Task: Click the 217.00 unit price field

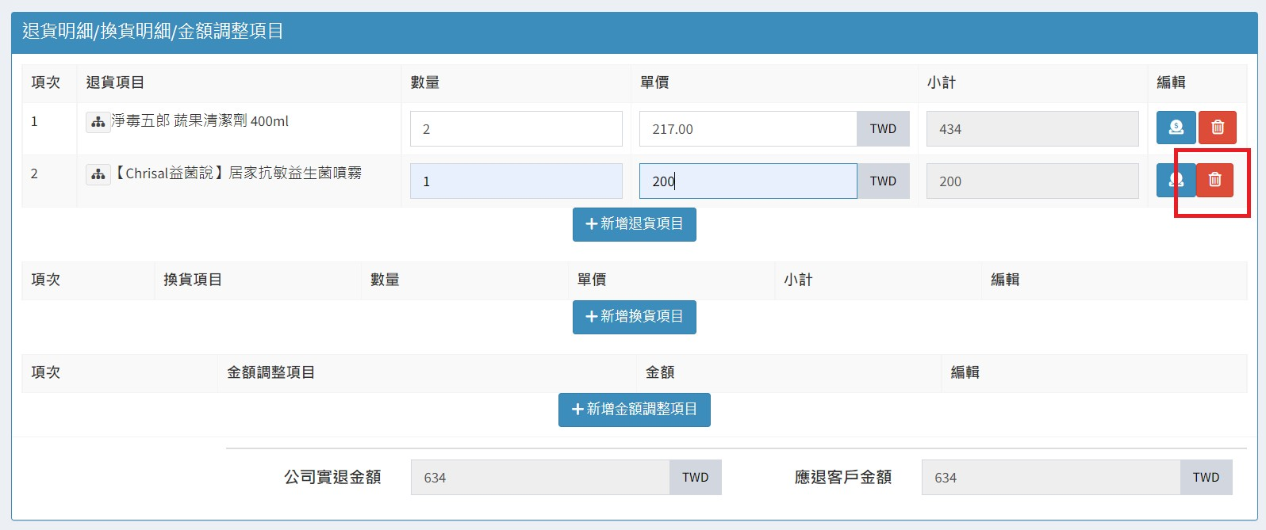Action: tap(747, 129)
